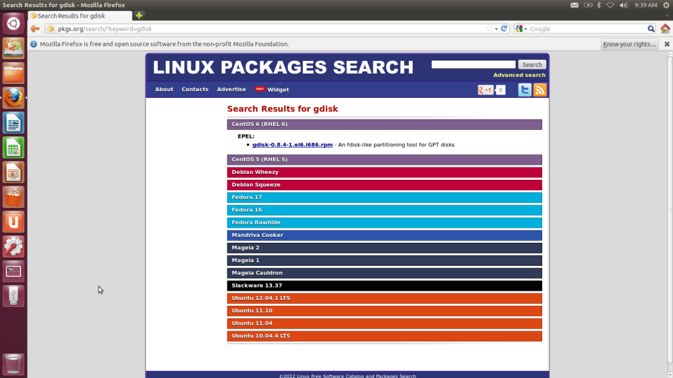The image size is (673, 378).
Task: Open URL history dropdown arrow
Action: click(x=497, y=29)
